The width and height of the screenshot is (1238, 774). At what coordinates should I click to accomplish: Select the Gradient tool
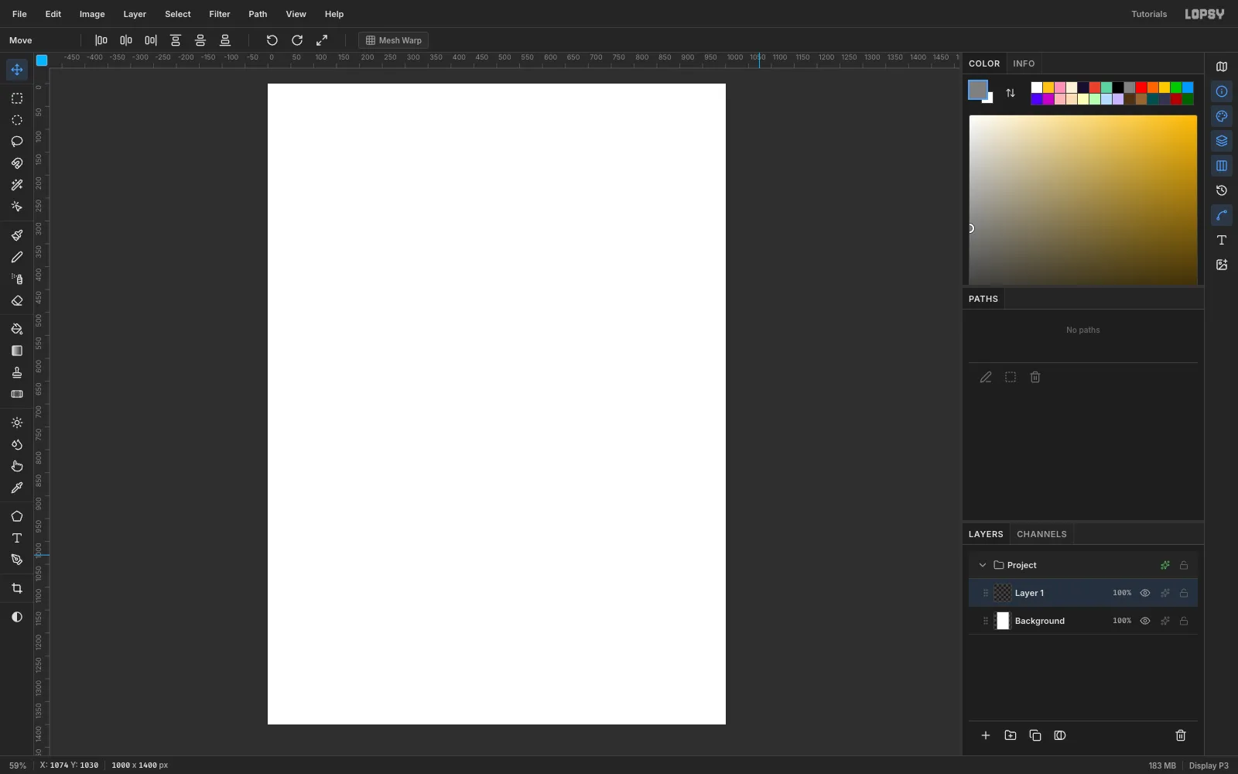click(x=16, y=351)
